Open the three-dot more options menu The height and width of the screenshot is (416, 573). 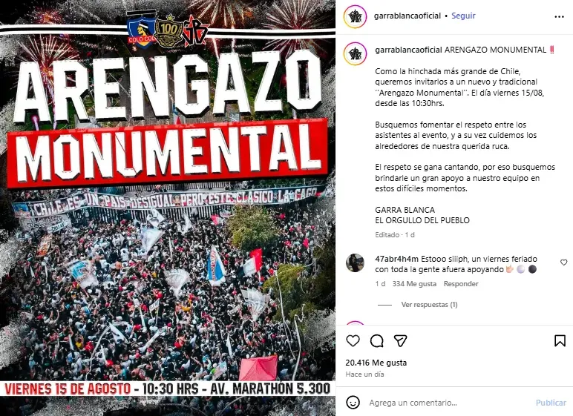[559, 17]
